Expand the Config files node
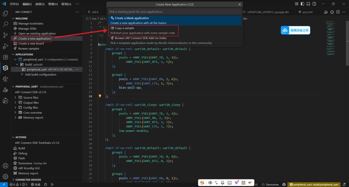Image resolution: width=349 pixels, height=187 pixels. pos(15,107)
